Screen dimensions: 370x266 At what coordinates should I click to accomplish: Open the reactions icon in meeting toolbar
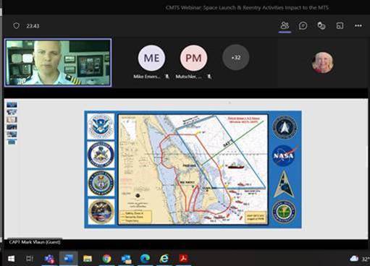coord(321,25)
